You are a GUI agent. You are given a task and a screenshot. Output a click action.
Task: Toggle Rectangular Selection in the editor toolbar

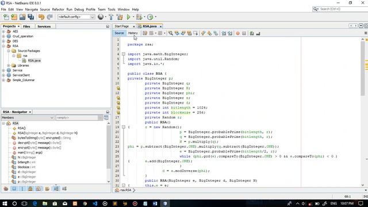point(195,33)
